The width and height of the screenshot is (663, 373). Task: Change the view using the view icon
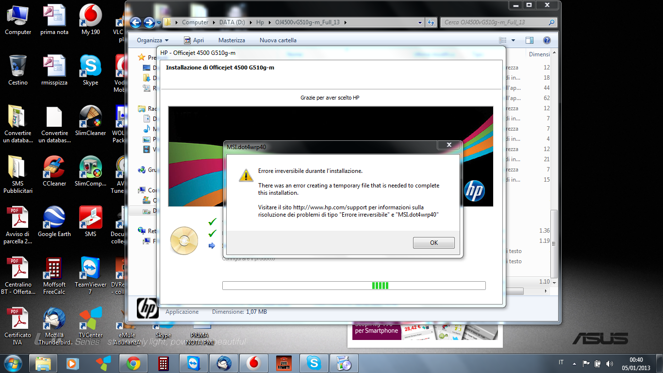coord(503,40)
